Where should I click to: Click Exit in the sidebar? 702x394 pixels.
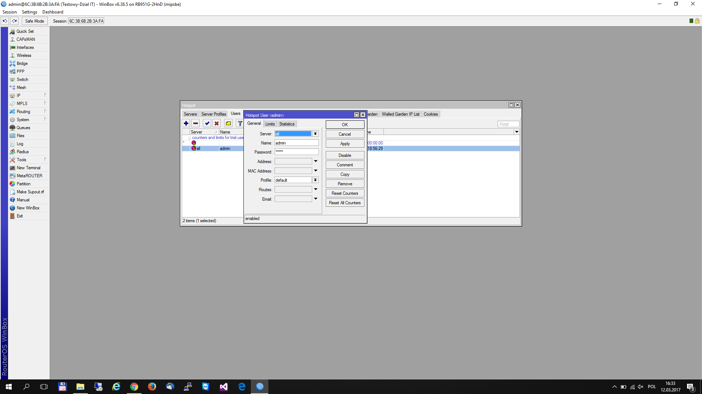(29, 216)
